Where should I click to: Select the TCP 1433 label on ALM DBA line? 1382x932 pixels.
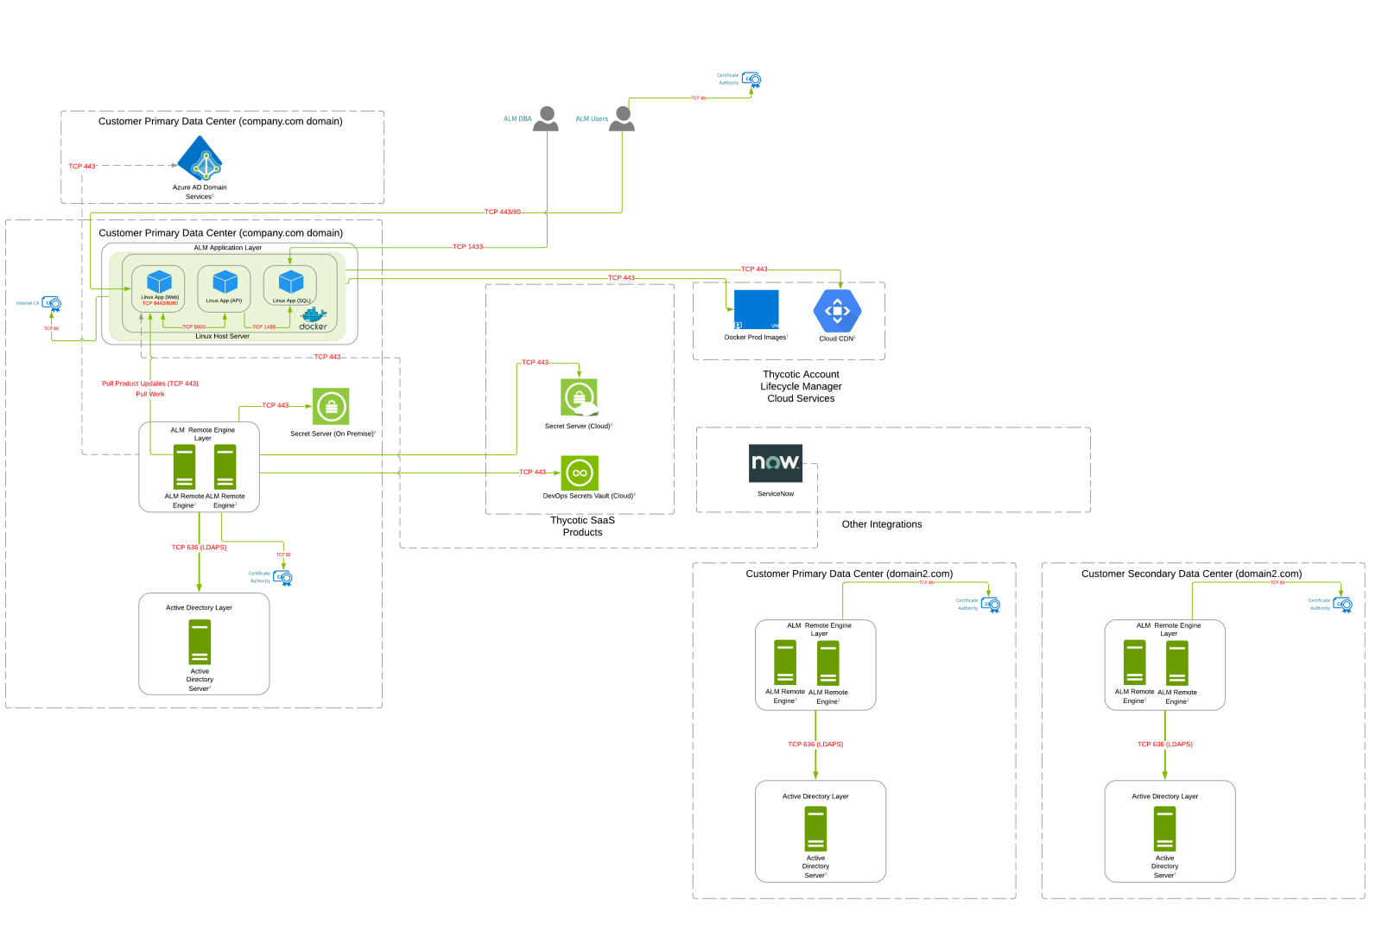467,247
